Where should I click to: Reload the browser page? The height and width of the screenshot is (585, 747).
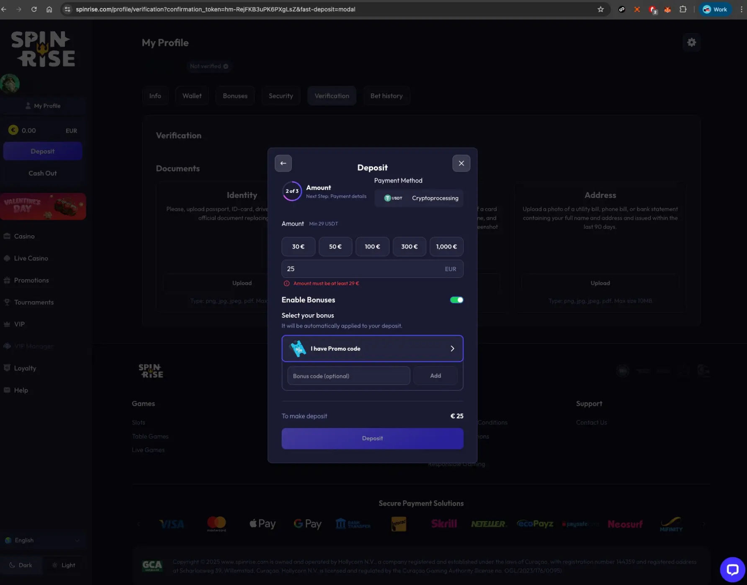[x=34, y=9]
